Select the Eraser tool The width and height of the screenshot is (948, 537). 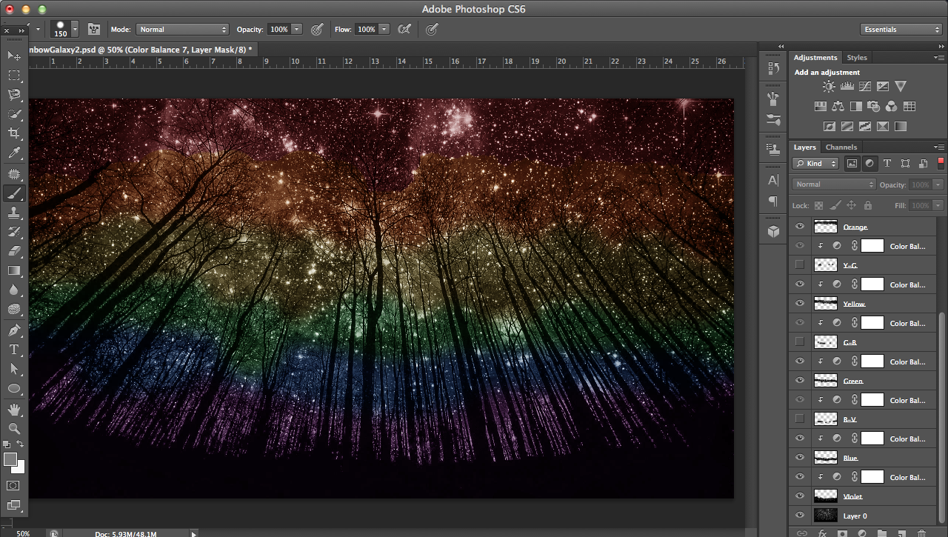(x=14, y=252)
